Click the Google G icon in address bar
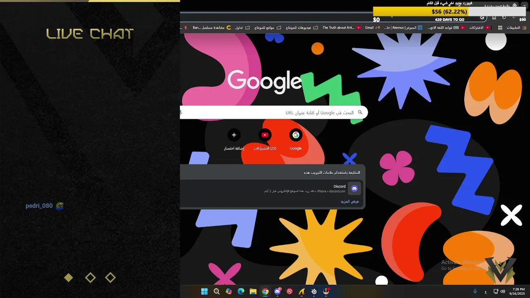Image resolution: width=530 pixels, height=298 pixels. pos(482,18)
